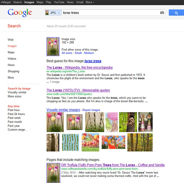The height and width of the screenshot is (183, 184).
Task: Expand More in the left sidebar
Action: (11, 78)
